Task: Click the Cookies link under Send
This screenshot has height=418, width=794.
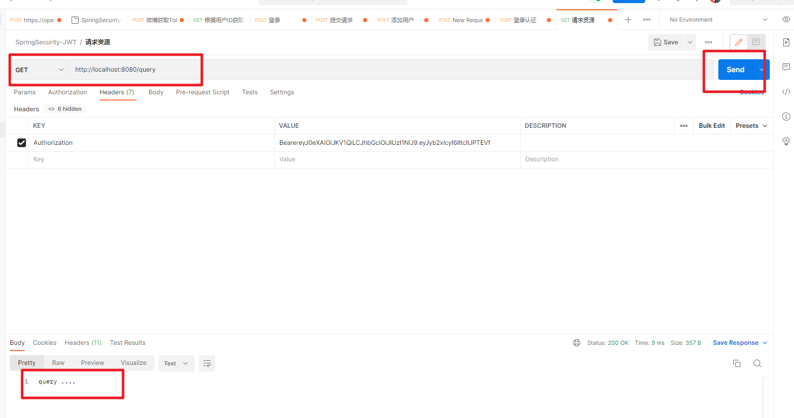Action: (x=751, y=92)
